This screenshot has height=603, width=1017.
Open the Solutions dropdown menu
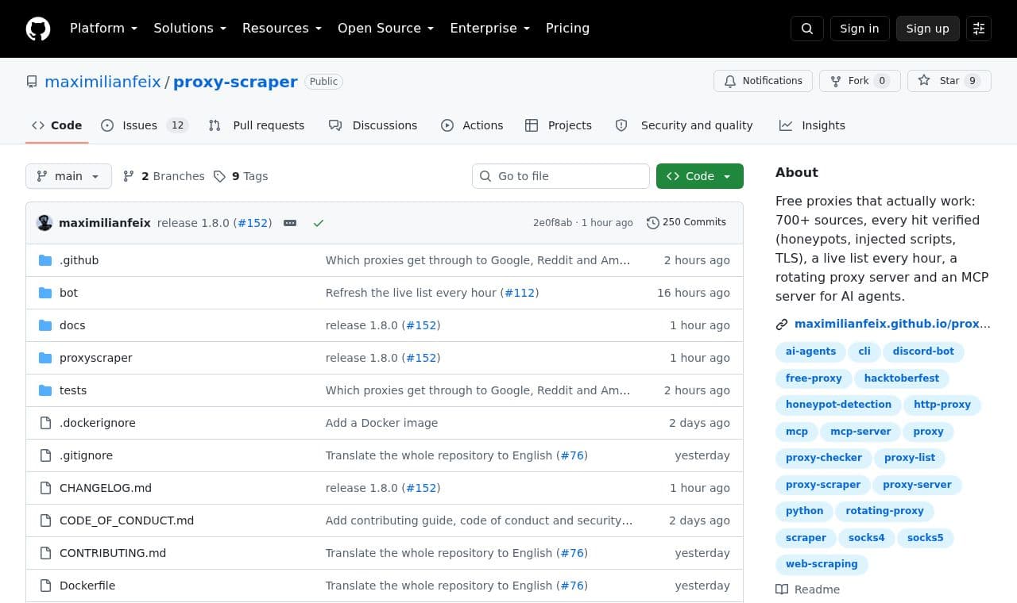click(x=190, y=29)
